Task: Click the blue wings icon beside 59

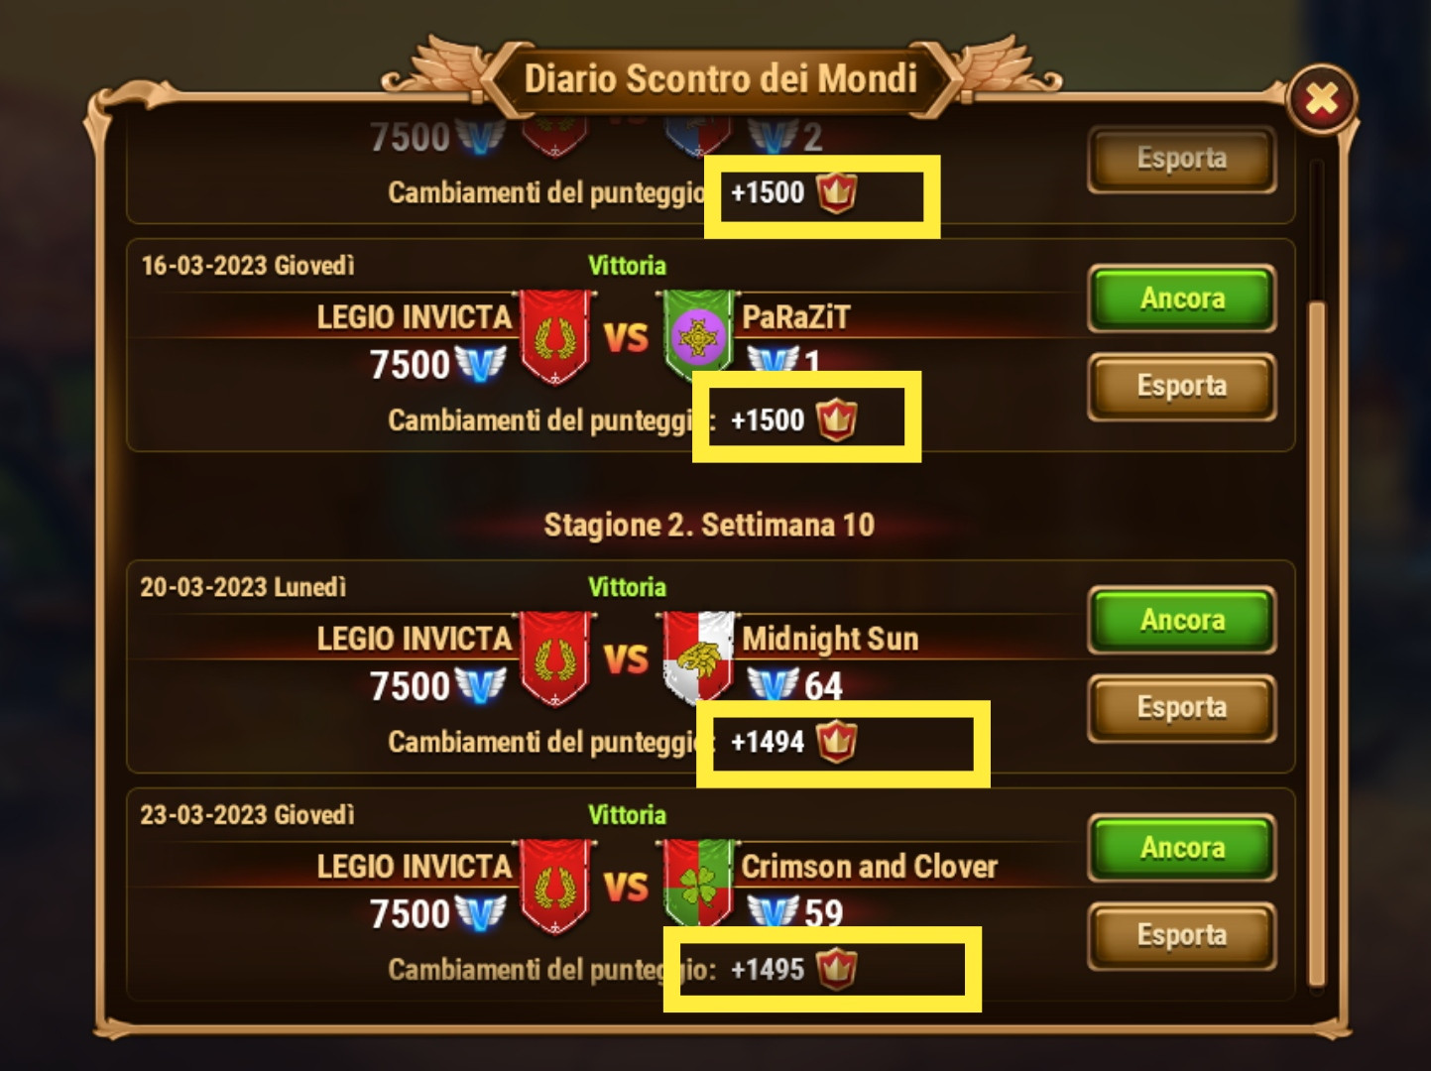Action: (773, 910)
